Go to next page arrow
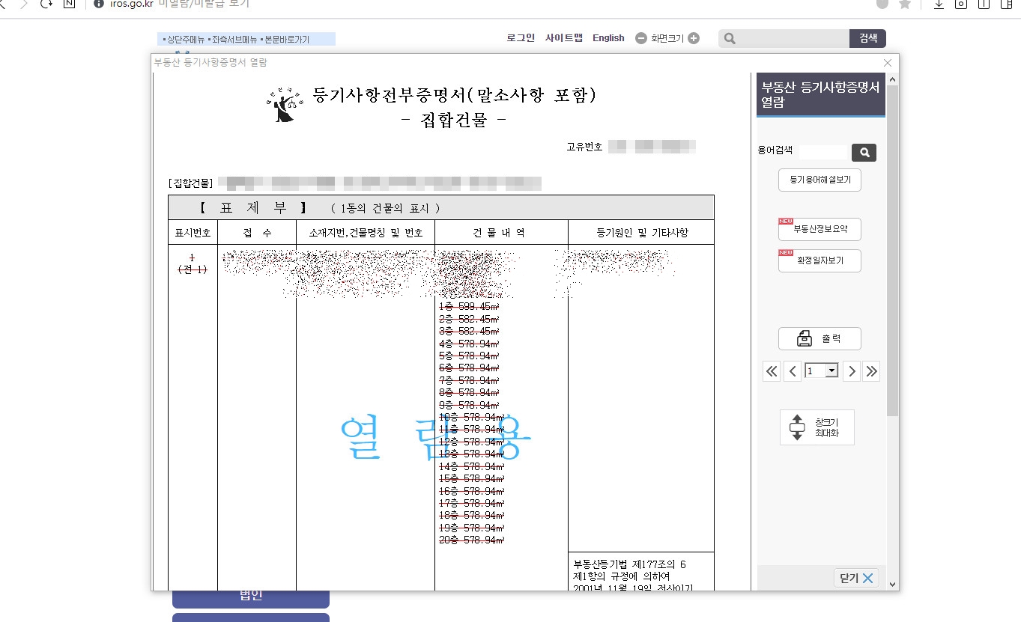Screen dimensions: 1021x622 (x=851, y=371)
